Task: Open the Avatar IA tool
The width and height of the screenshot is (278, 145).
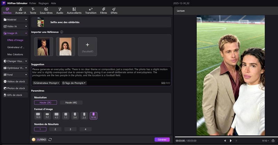Action: pos(21,10)
